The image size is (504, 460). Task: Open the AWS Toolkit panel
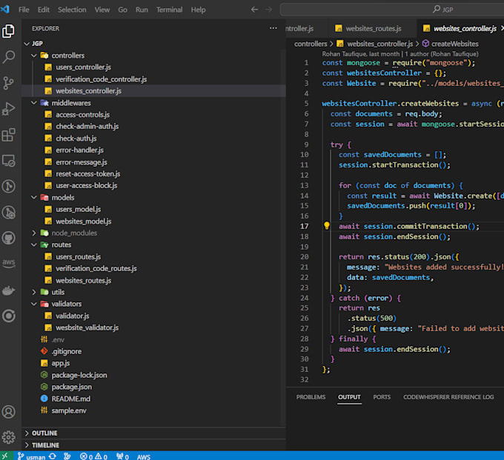(x=9, y=264)
